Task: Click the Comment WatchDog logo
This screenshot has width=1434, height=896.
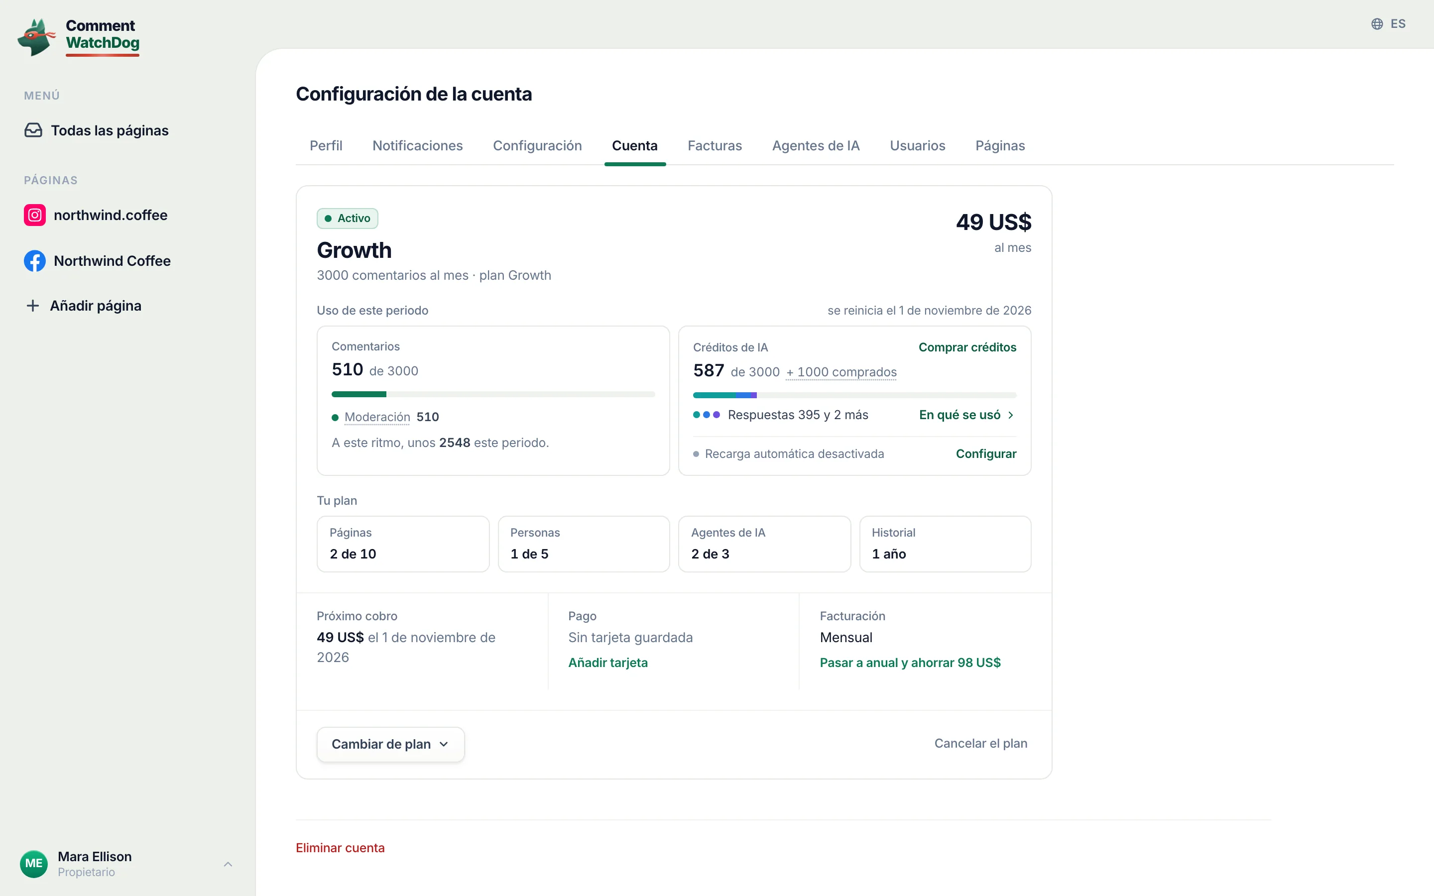Action: pyautogui.click(x=79, y=37)
